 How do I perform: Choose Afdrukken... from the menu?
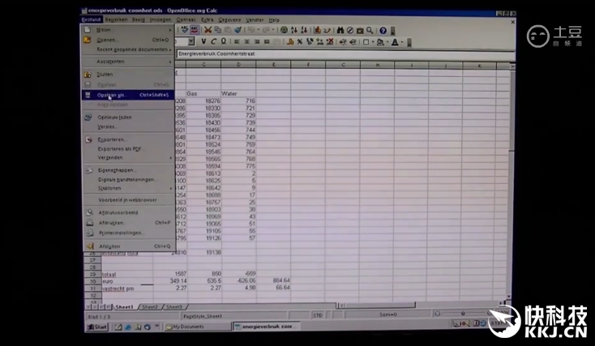(128, 223)
